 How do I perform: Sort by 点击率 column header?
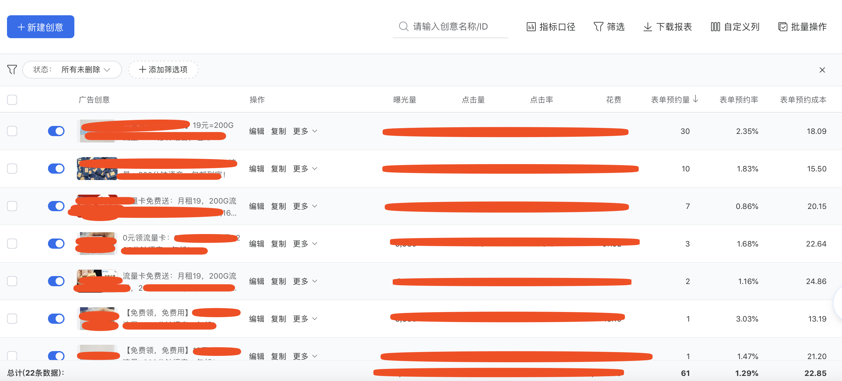541,100
